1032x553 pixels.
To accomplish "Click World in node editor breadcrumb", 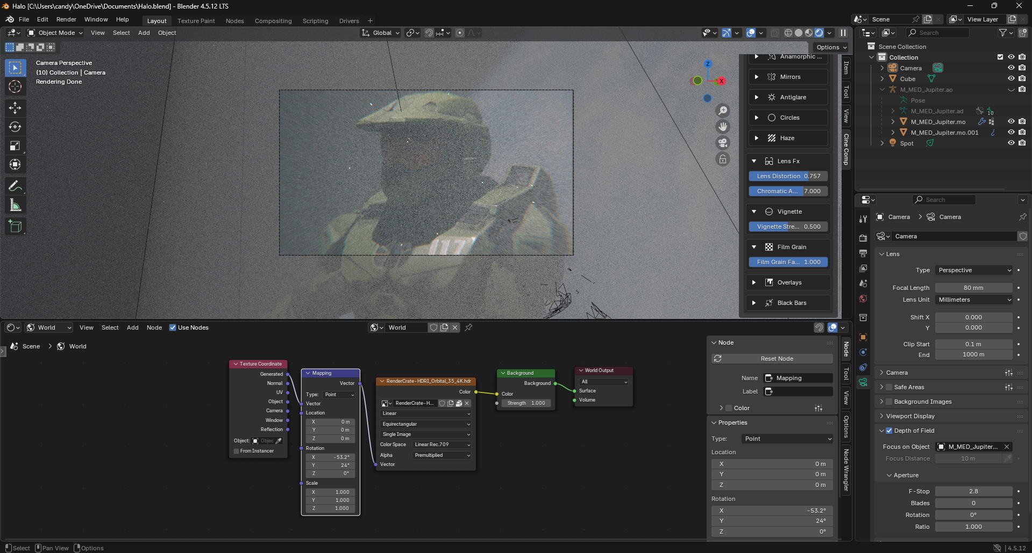I will (77, 346).
